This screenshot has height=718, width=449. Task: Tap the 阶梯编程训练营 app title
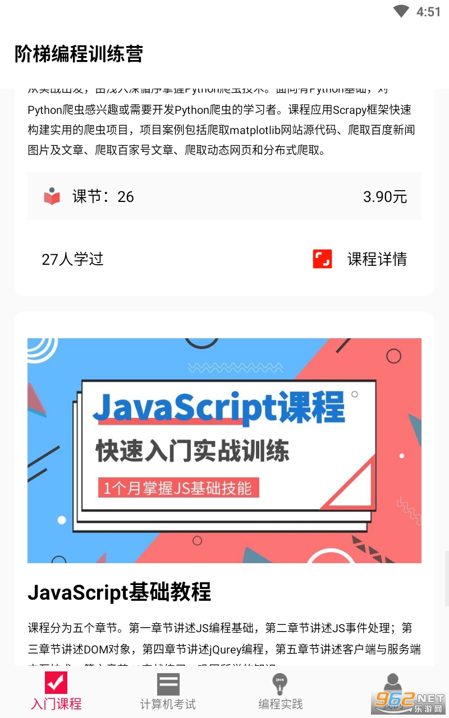79,54
